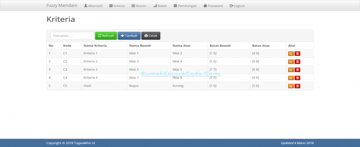Add a new kriteria with Tambah
Viewport: 360px width, 147px height.
129,36
